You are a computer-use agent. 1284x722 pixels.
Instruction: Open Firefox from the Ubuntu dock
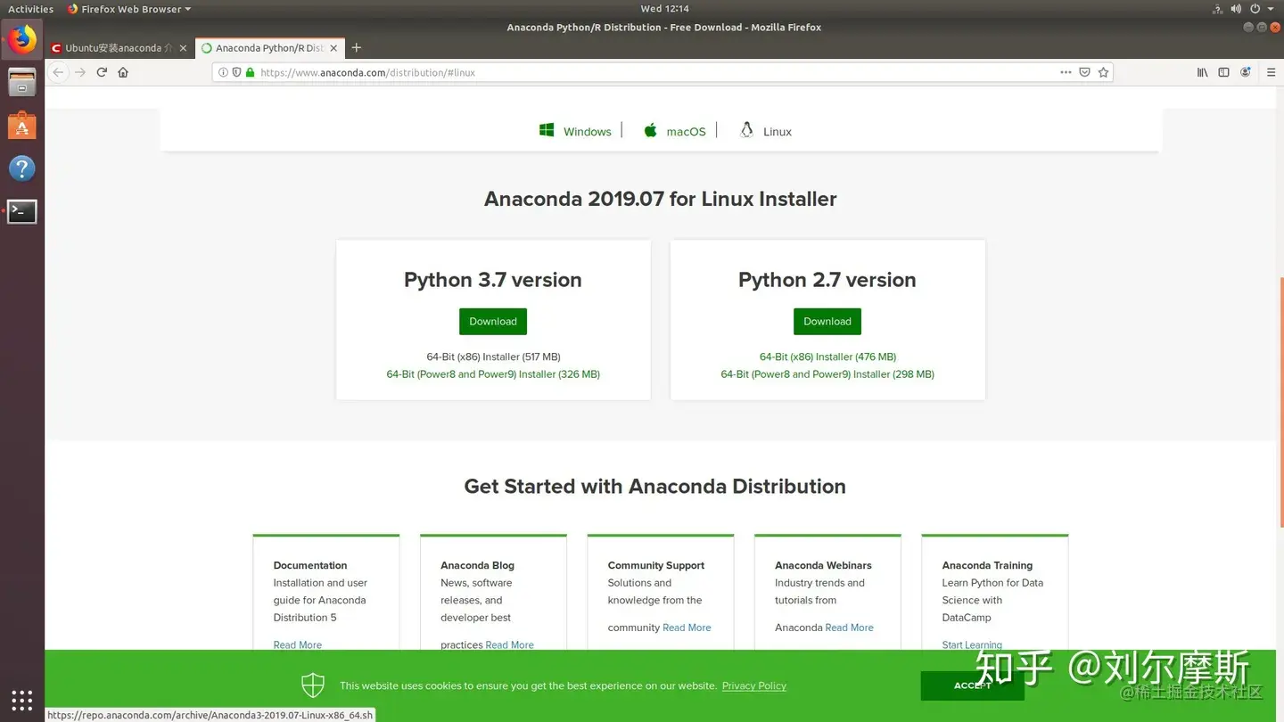pos(22,40)
